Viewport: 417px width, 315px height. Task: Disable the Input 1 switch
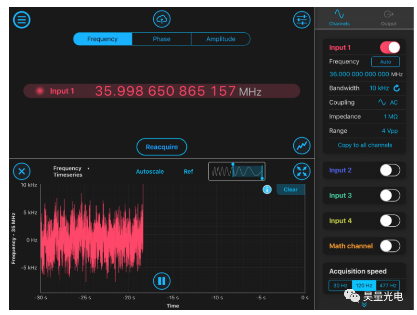pos(390,48)
